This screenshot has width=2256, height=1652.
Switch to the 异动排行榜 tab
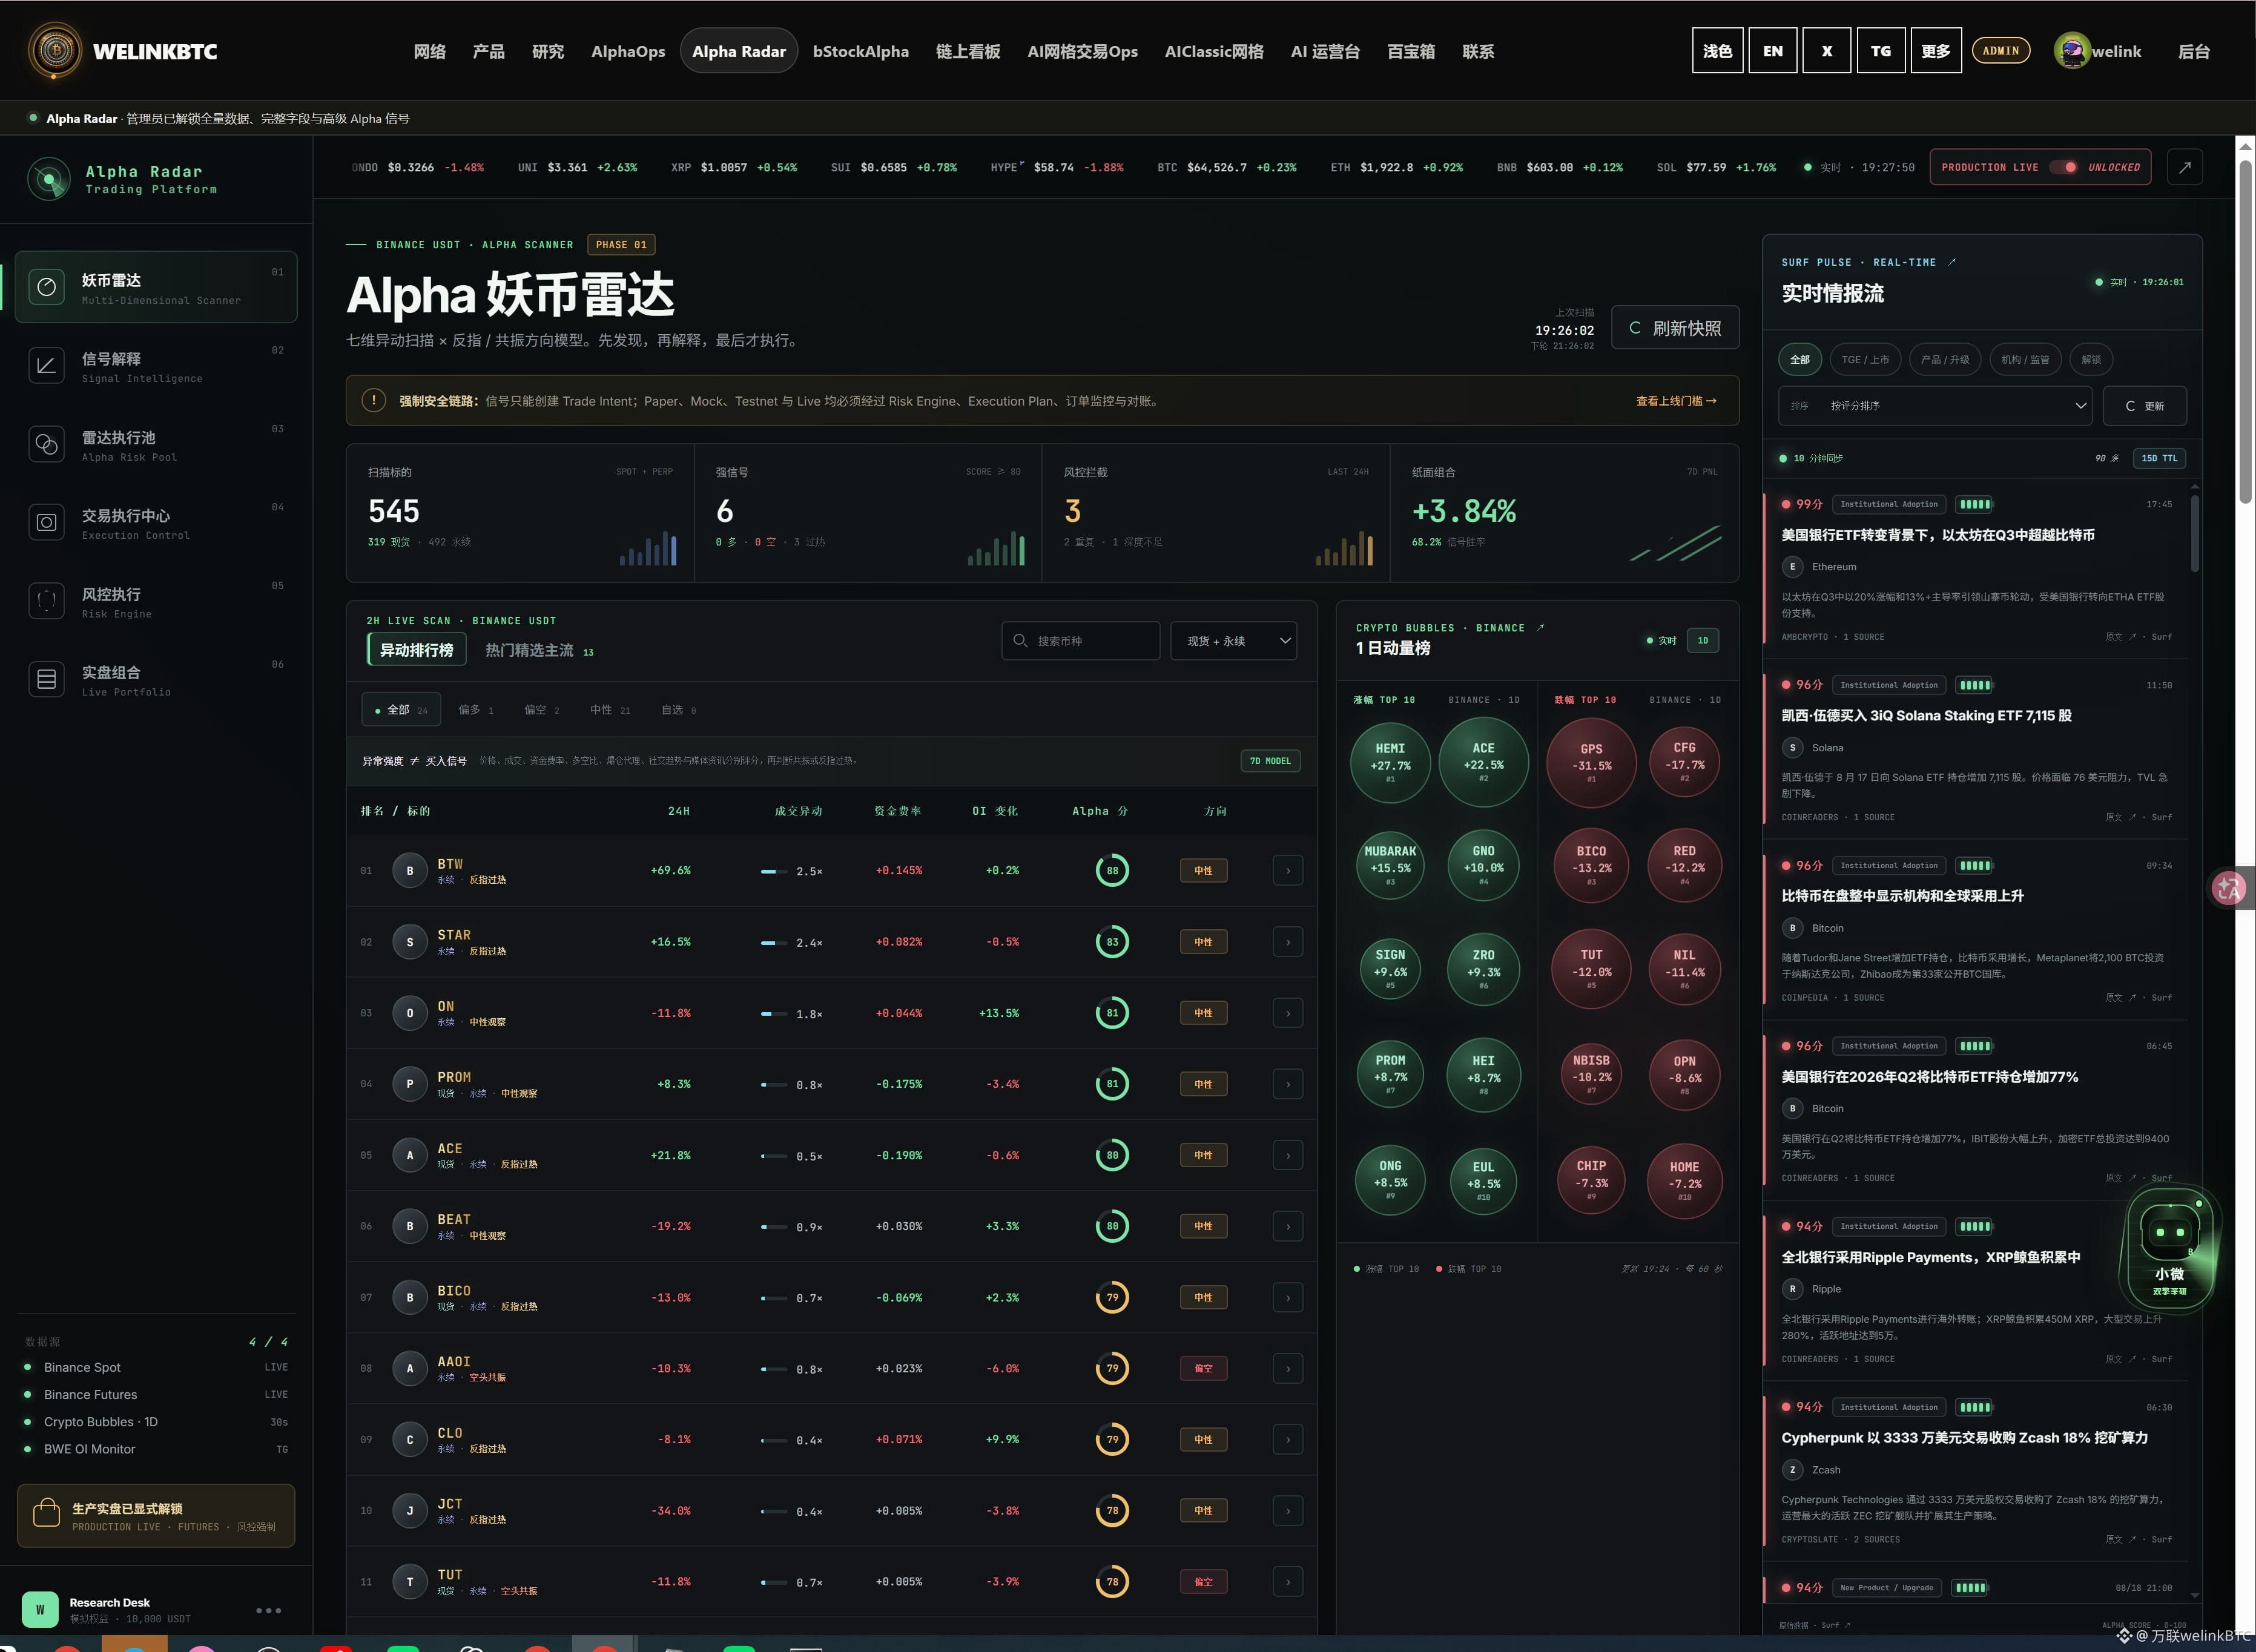[x=416, y=650]
